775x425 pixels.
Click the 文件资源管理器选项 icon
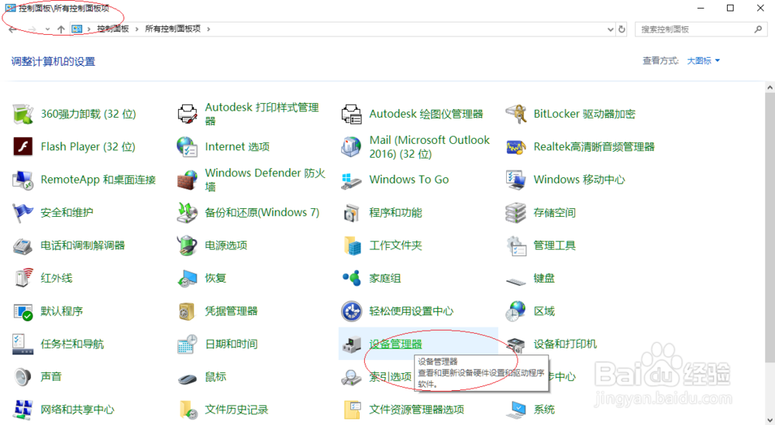(351, 410)
